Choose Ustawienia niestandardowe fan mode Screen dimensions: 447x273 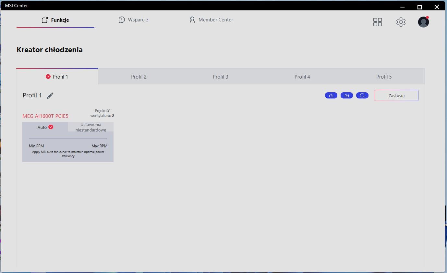click(x=91, y=127)
